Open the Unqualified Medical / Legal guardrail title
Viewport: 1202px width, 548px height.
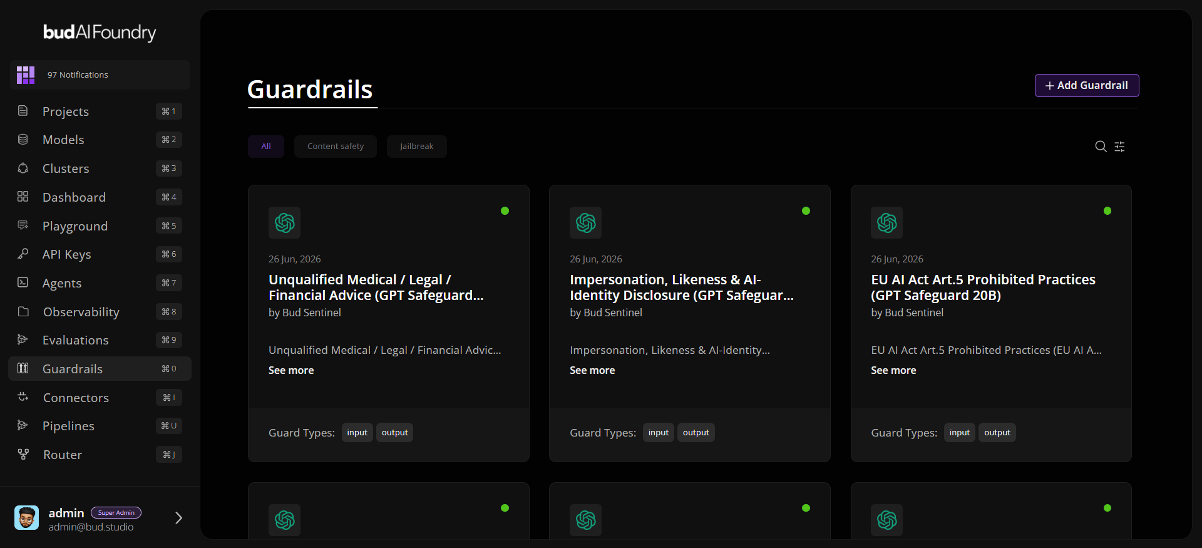click(x=376, y=287)
